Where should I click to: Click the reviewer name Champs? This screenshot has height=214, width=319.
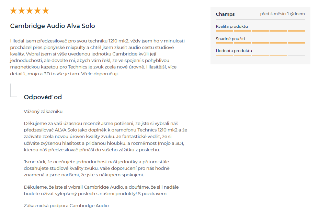[x=225, y=14]
